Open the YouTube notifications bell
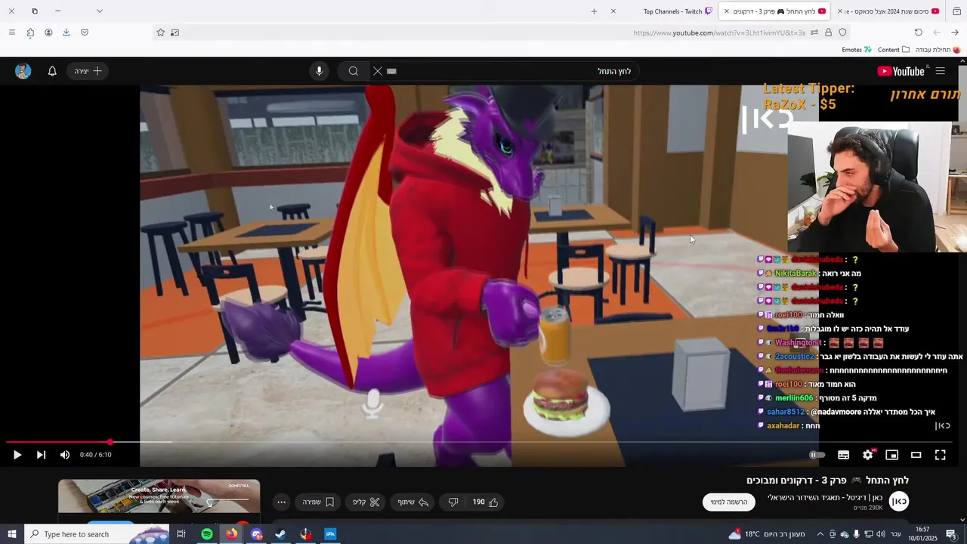 point(52,71)
